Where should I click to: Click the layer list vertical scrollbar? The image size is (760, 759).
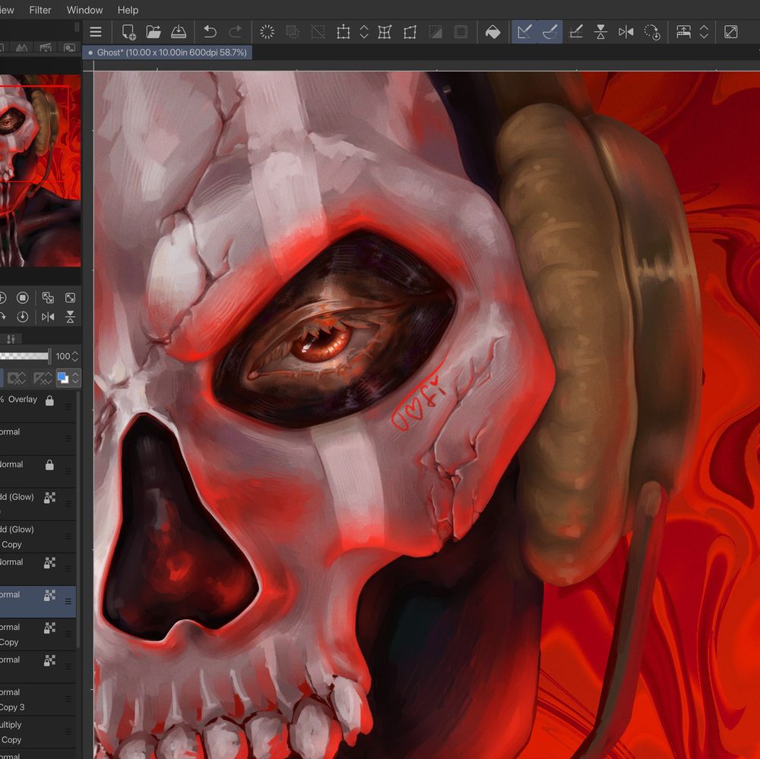pyautogui.click(x=78, y=519)
